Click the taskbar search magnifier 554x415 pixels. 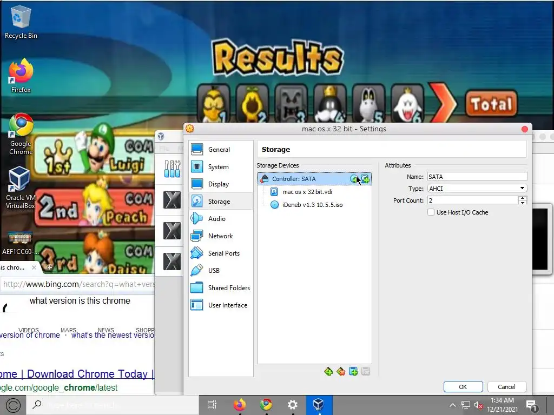(x=37, y=405)
